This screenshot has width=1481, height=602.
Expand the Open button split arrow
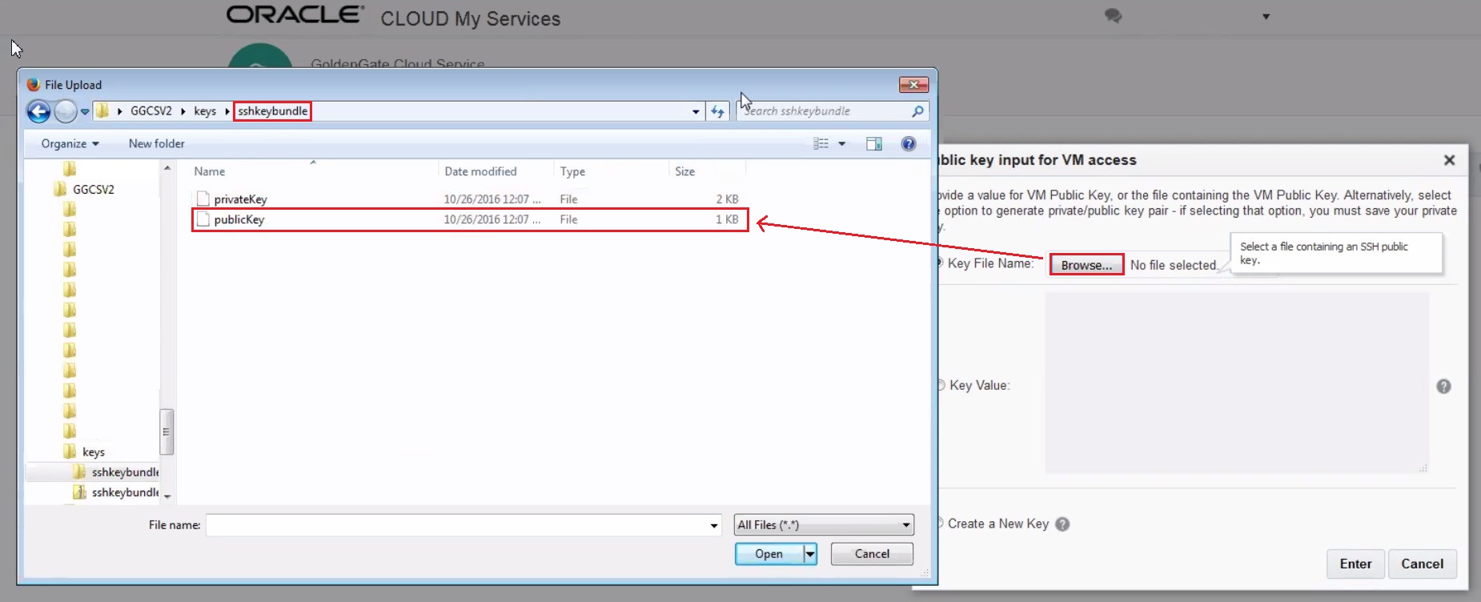click(x=810, y=554)
